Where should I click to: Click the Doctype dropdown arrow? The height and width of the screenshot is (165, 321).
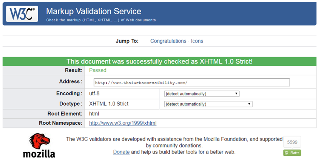tap(249, 104)
